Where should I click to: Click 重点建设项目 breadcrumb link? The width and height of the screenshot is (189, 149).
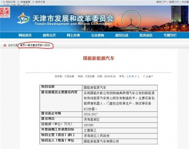click(34, 45)
